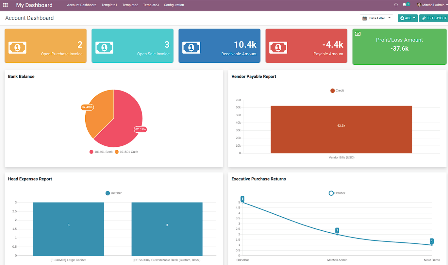Click the EDIT LAYOUT button
The height and width of the screenshot is (265, 448).
[x=434, y=18]
